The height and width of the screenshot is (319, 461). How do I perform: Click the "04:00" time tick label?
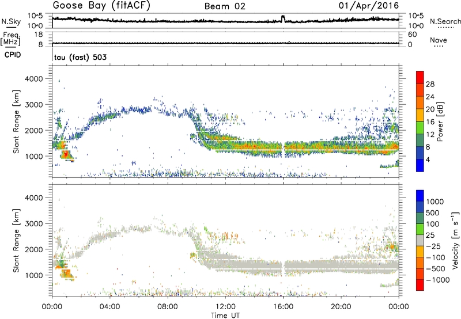[x=110, y=307]
